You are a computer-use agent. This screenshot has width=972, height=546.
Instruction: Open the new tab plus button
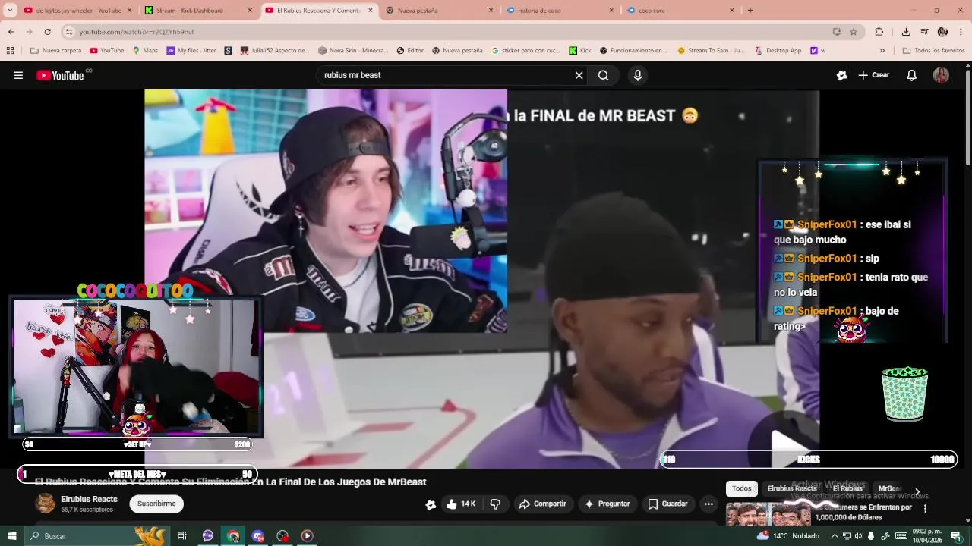(x=750, y=11)
